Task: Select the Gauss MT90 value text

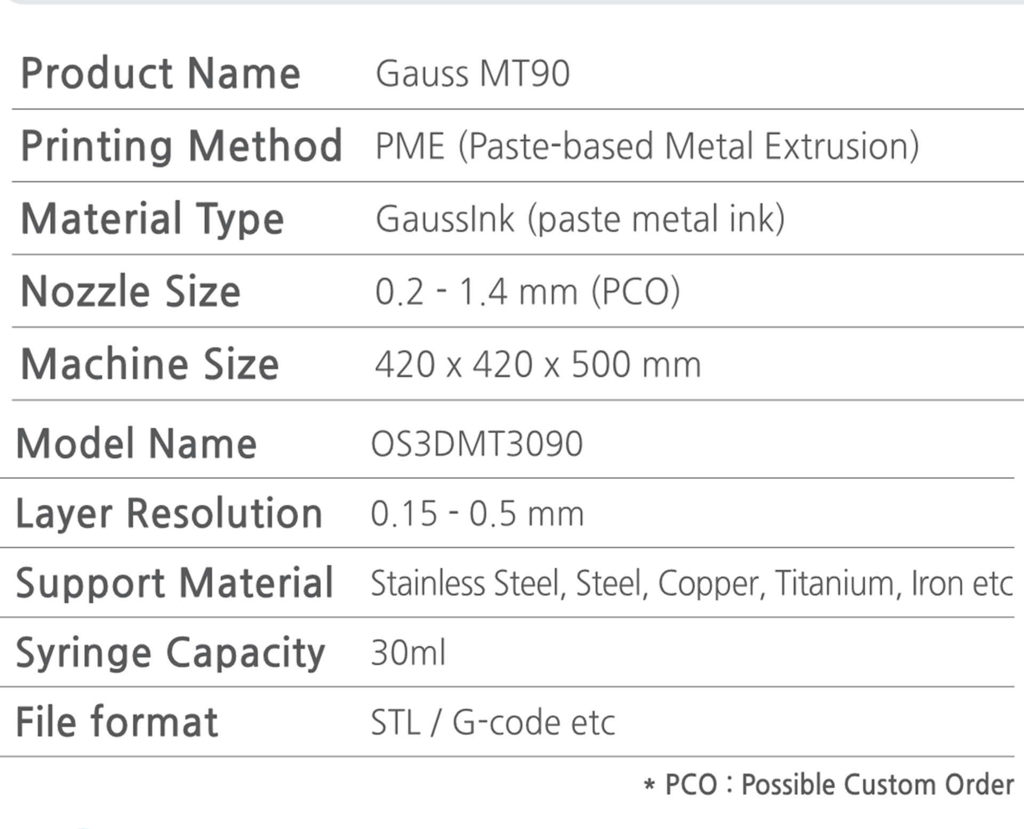Action: (473, 73)
